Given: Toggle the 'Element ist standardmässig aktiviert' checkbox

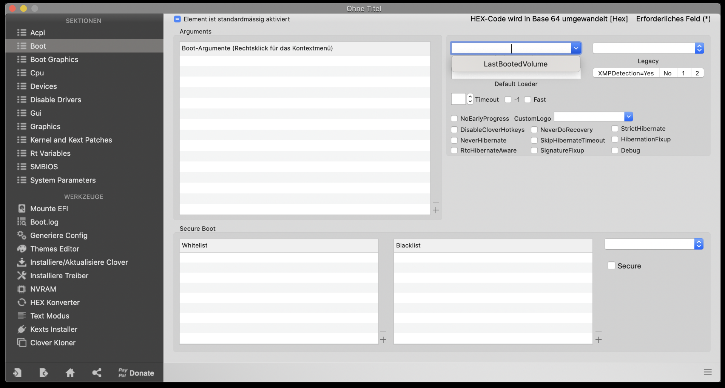Looking at the screenshot, I should [x=177, y=19].
